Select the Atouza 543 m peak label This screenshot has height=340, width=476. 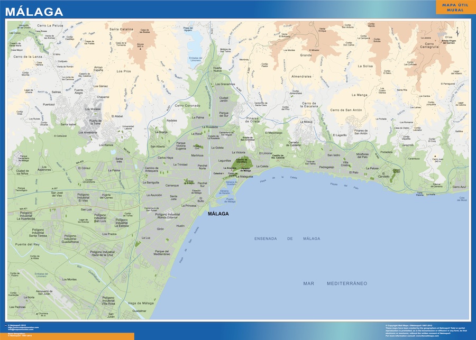coord(140,46)
